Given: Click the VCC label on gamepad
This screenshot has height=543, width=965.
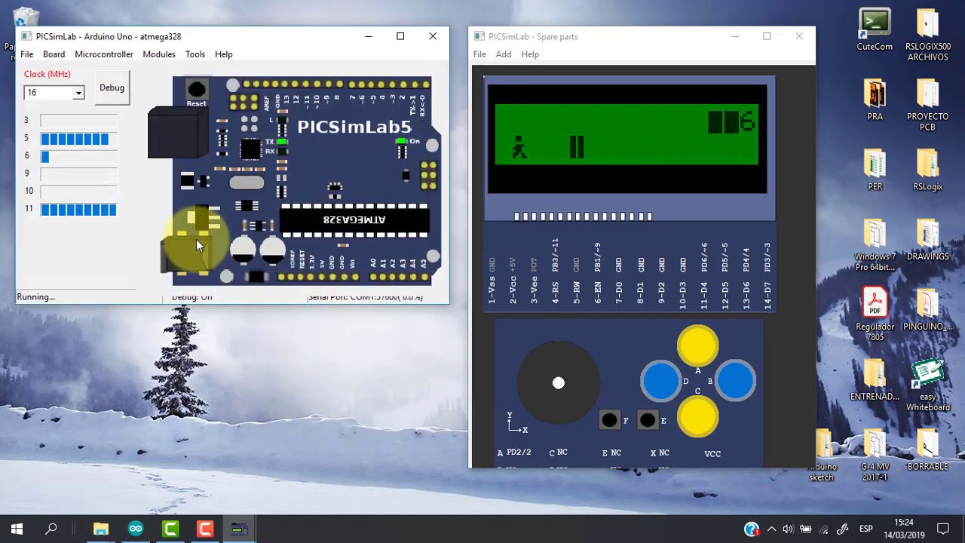Looking at the screenshot, I should coord(712,454).
